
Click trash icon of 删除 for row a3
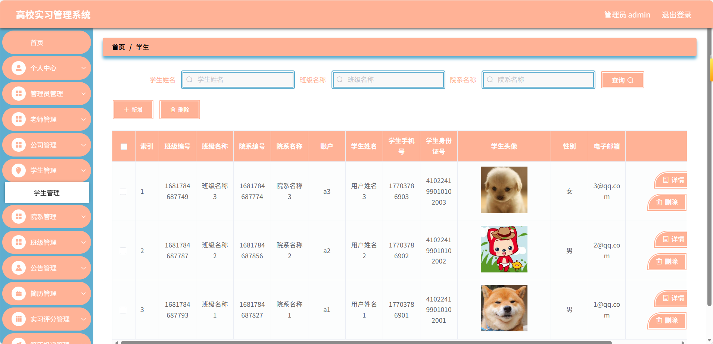pyautogui.click(x=659, y=202)
